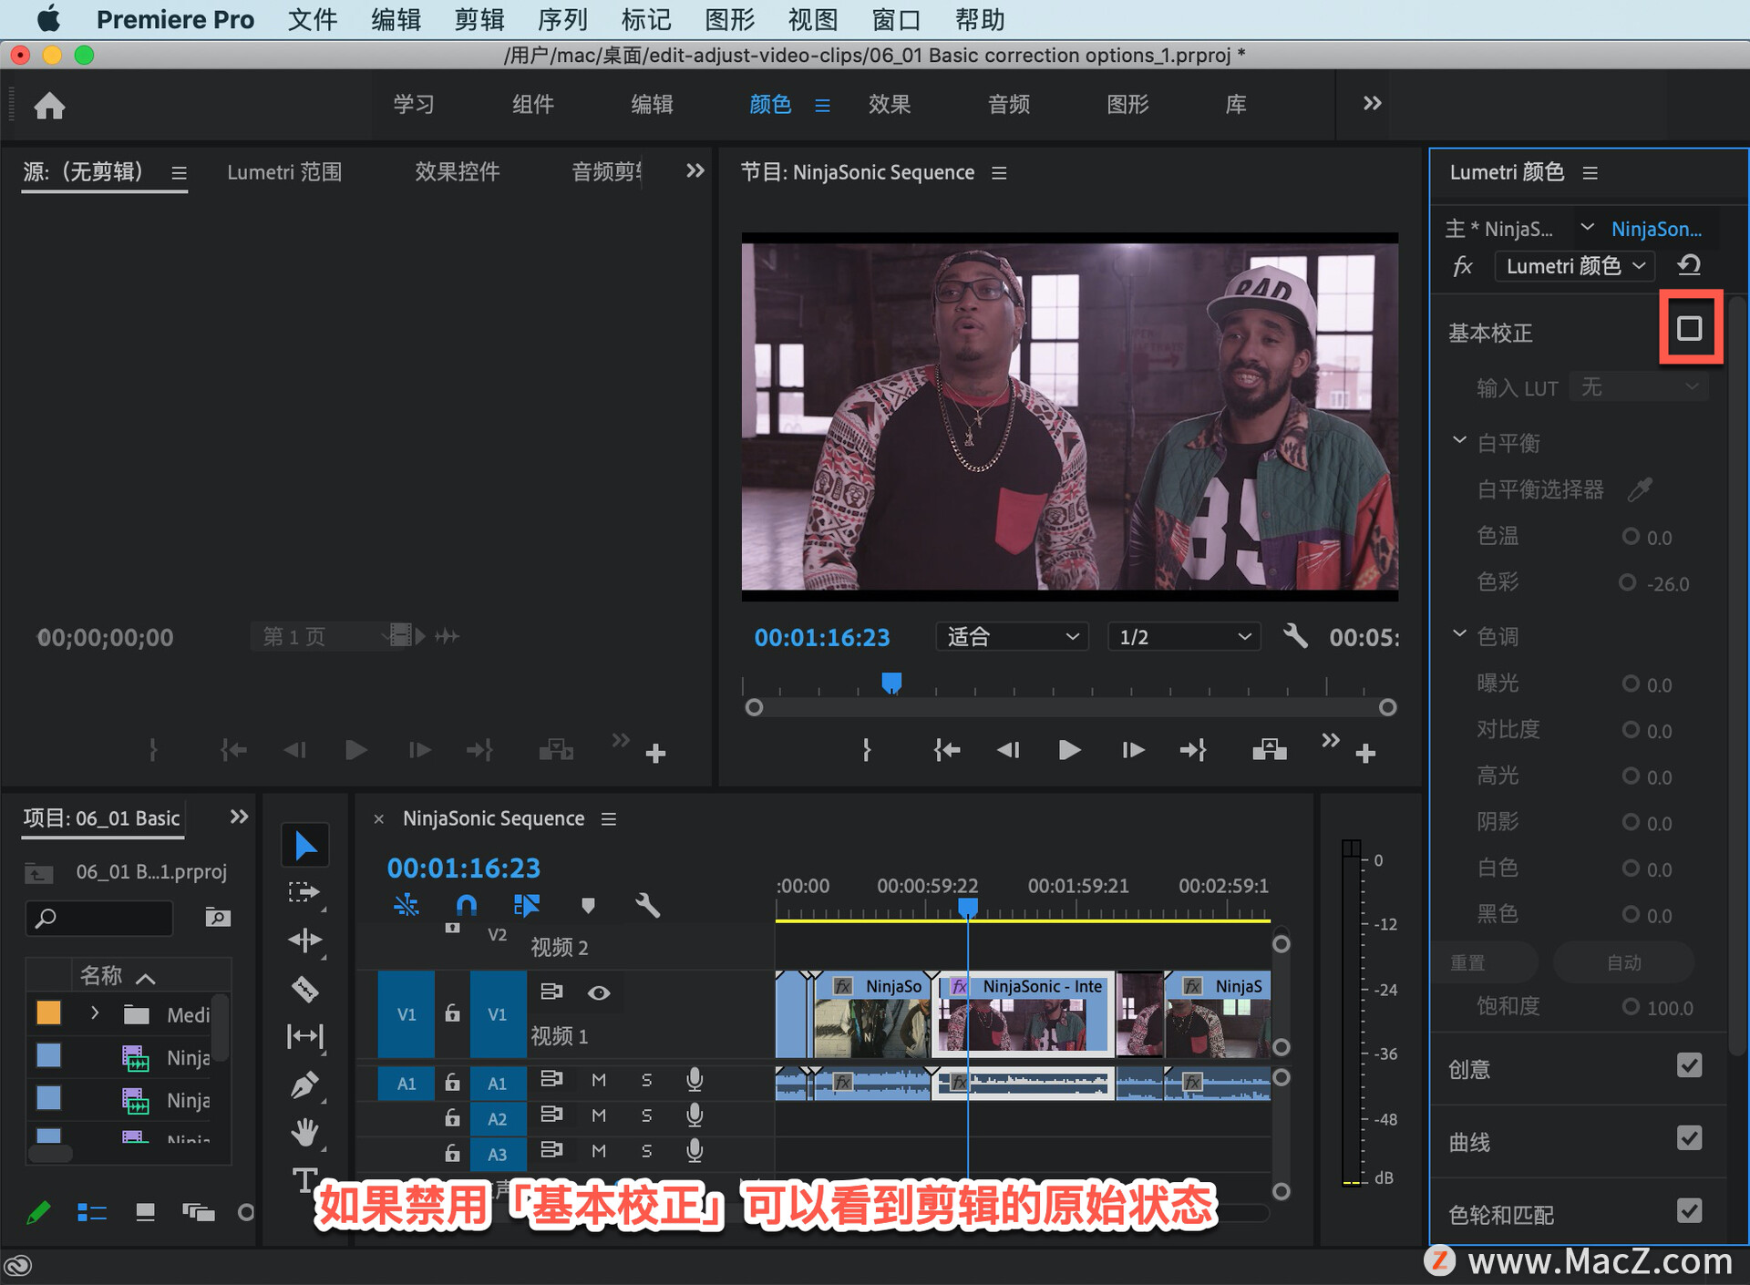Image resolution: width=1750 pixels, height=1285 pixels.
Task: Click the white balance eyedropper
Action: [x=1640, y=489]
